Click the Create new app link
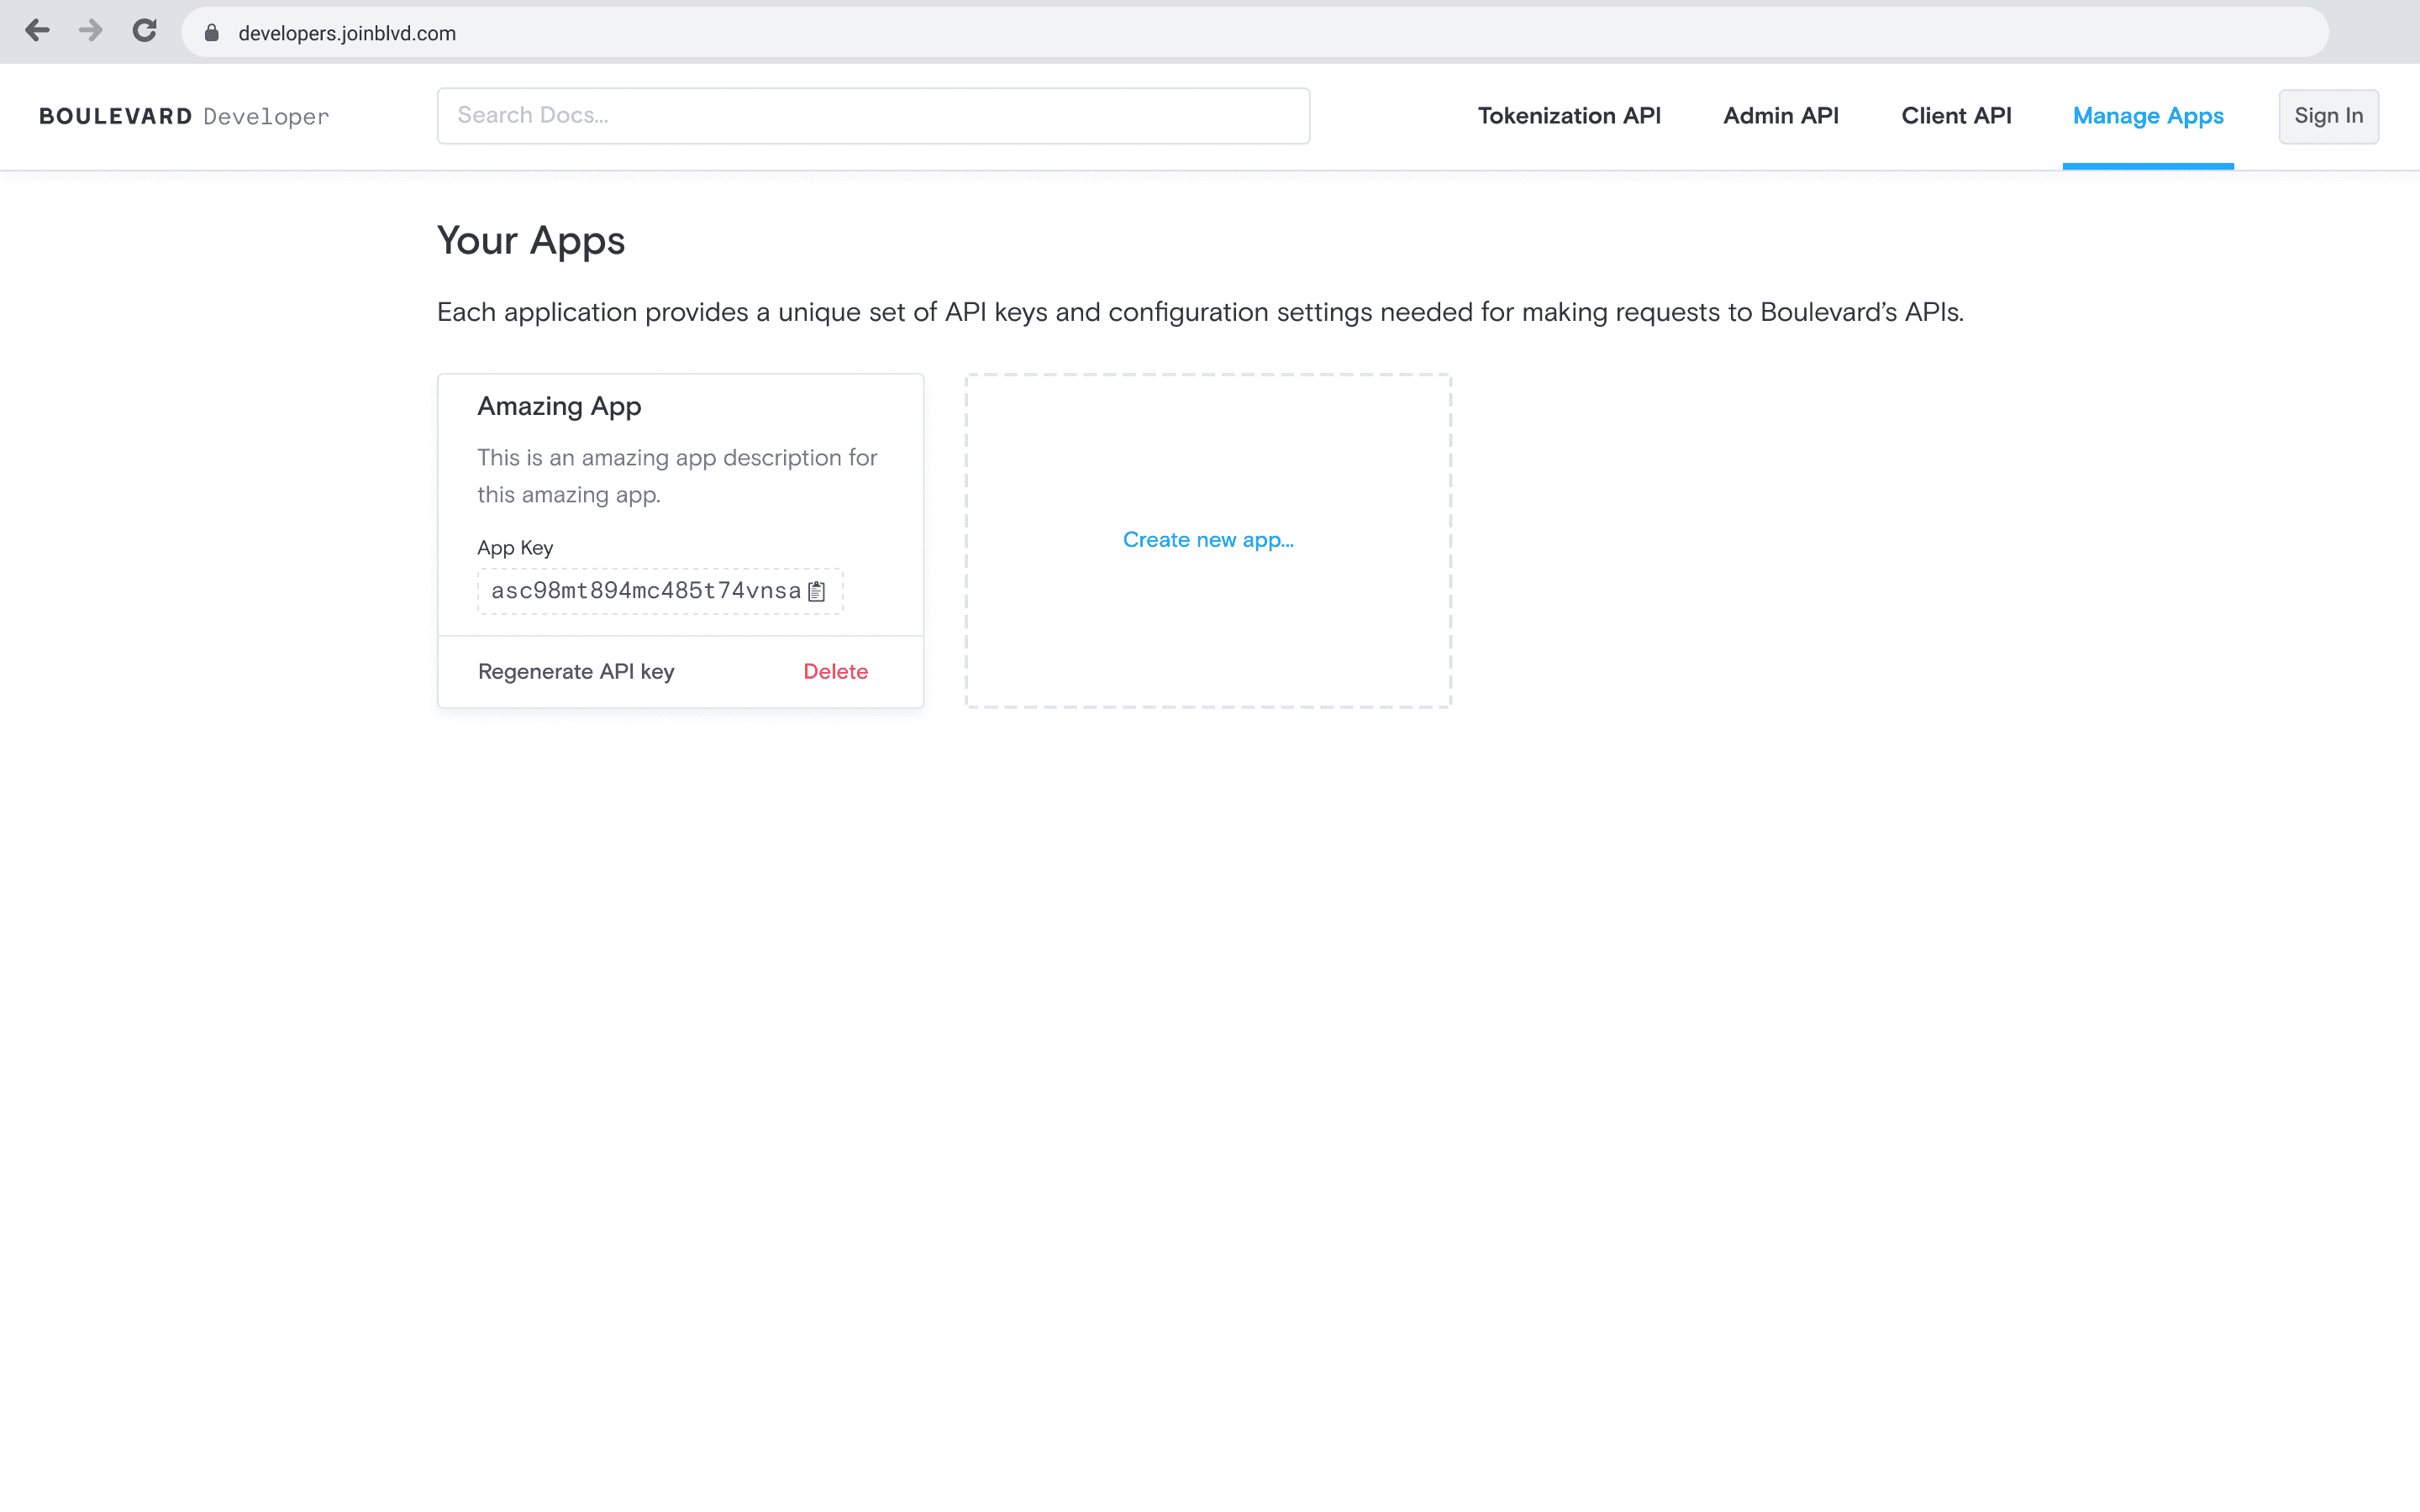This screenshot has width=2420, height=1512. [1208, 540]
